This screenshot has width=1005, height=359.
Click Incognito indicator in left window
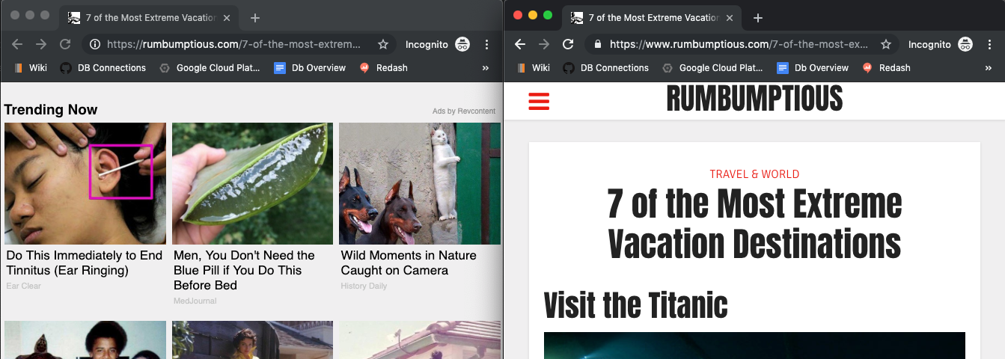click(x=438, y=44)
